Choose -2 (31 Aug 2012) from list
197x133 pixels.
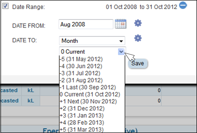tap(81, 80)
